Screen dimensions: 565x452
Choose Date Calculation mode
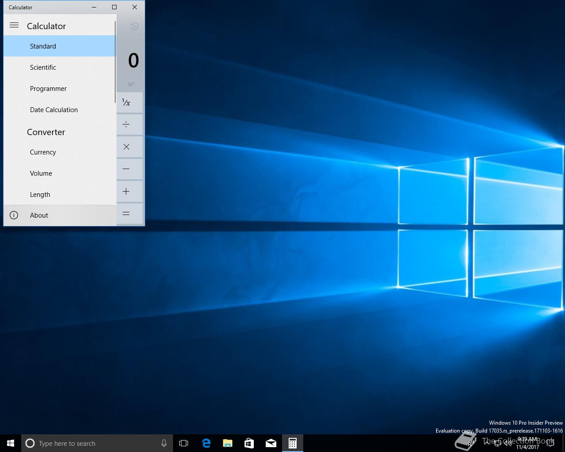[60, 109]
